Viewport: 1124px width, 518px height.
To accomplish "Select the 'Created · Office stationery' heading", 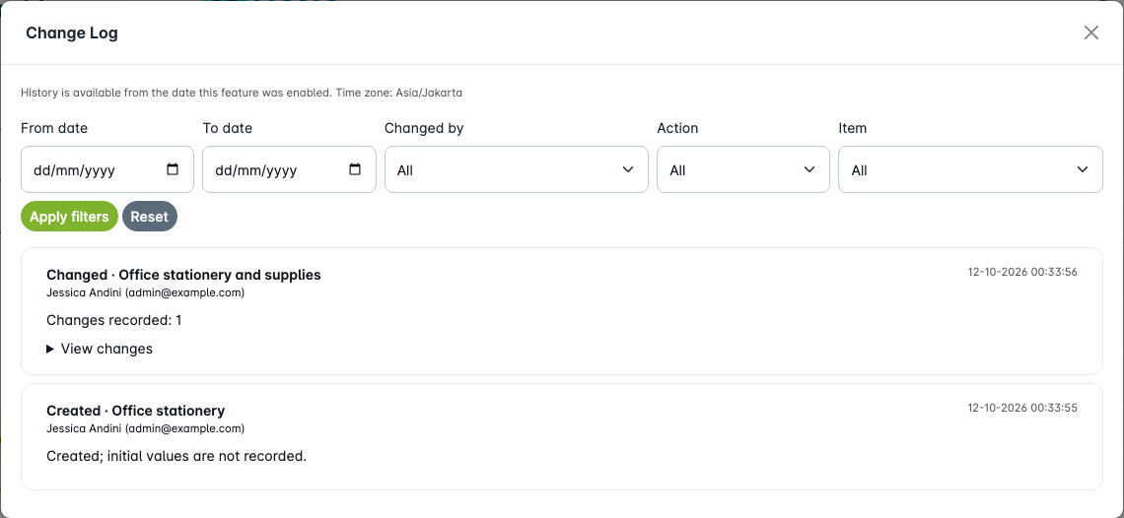I will click(x=135, y=412).
